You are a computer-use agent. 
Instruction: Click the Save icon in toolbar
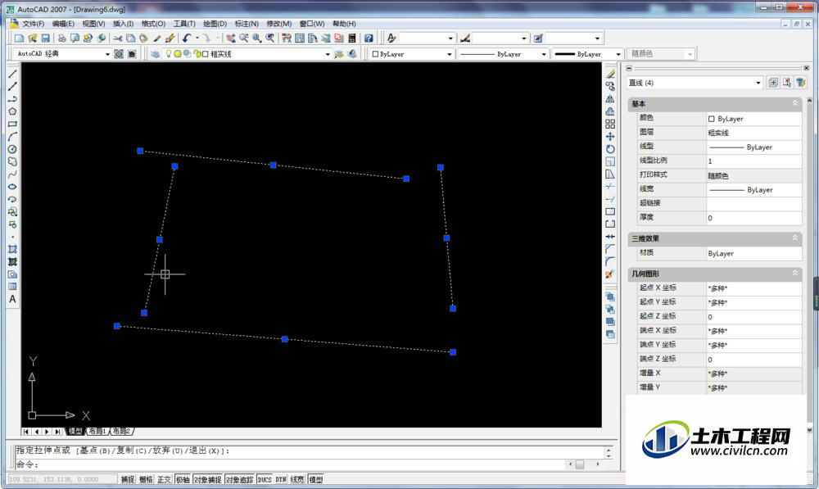(x=45, y=38)
